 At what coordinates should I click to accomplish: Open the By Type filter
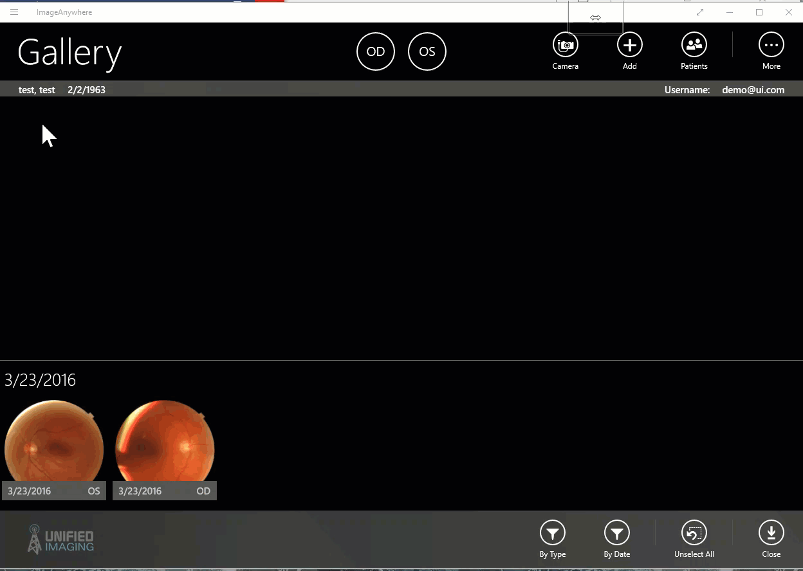tap(552, 533)
